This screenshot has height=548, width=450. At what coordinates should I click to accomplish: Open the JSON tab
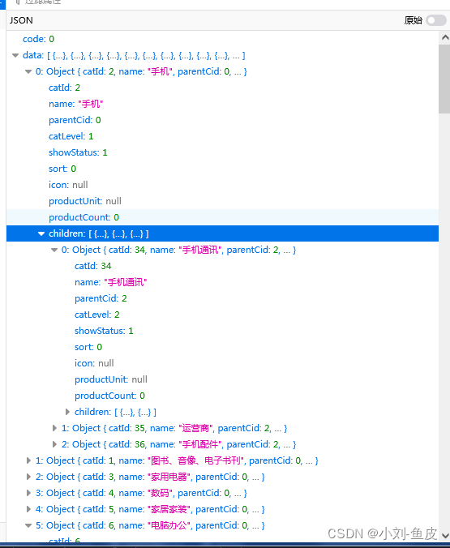[x=21, y=20]
